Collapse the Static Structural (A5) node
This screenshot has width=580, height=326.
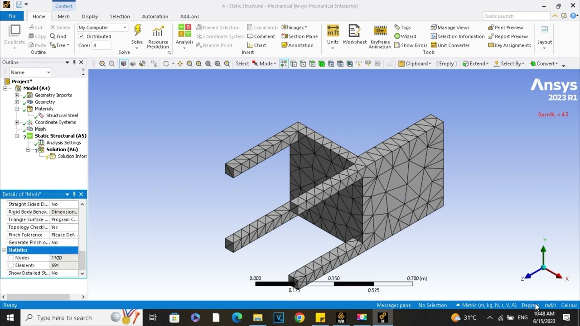(17, 136)
